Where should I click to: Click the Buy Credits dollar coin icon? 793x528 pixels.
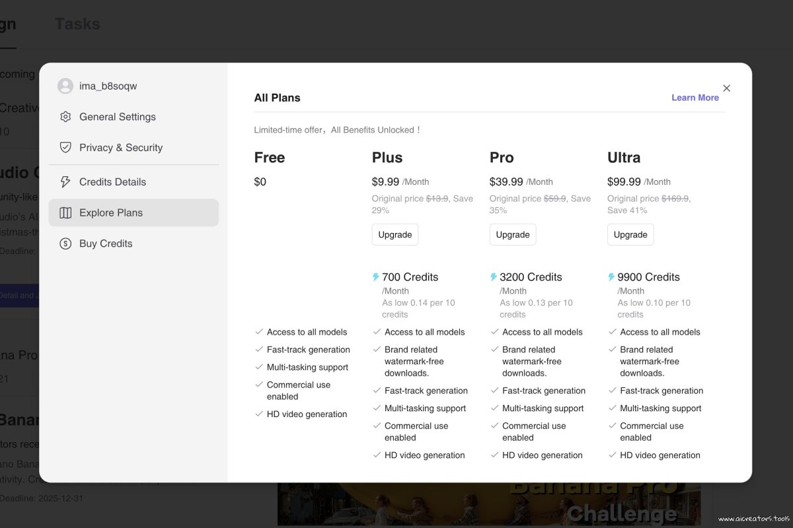click(65, 244)
